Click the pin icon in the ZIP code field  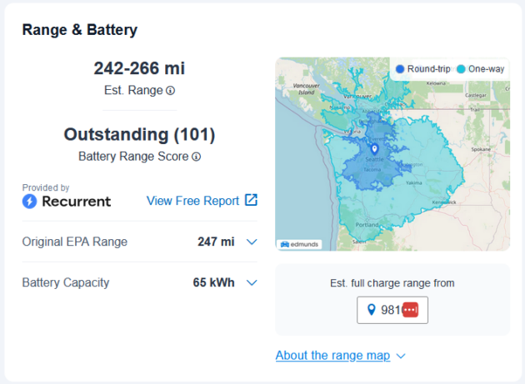coord(372,310)
